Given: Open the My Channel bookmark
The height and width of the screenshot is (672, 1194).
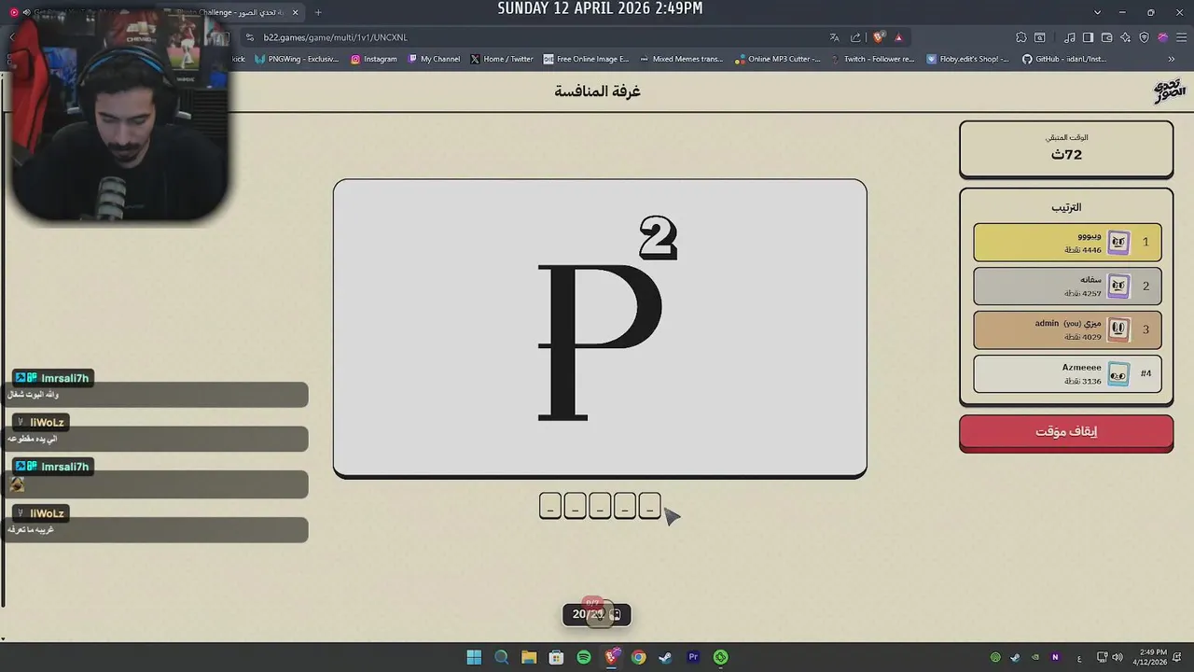Looking at the screenshot, I should point(434,59).
